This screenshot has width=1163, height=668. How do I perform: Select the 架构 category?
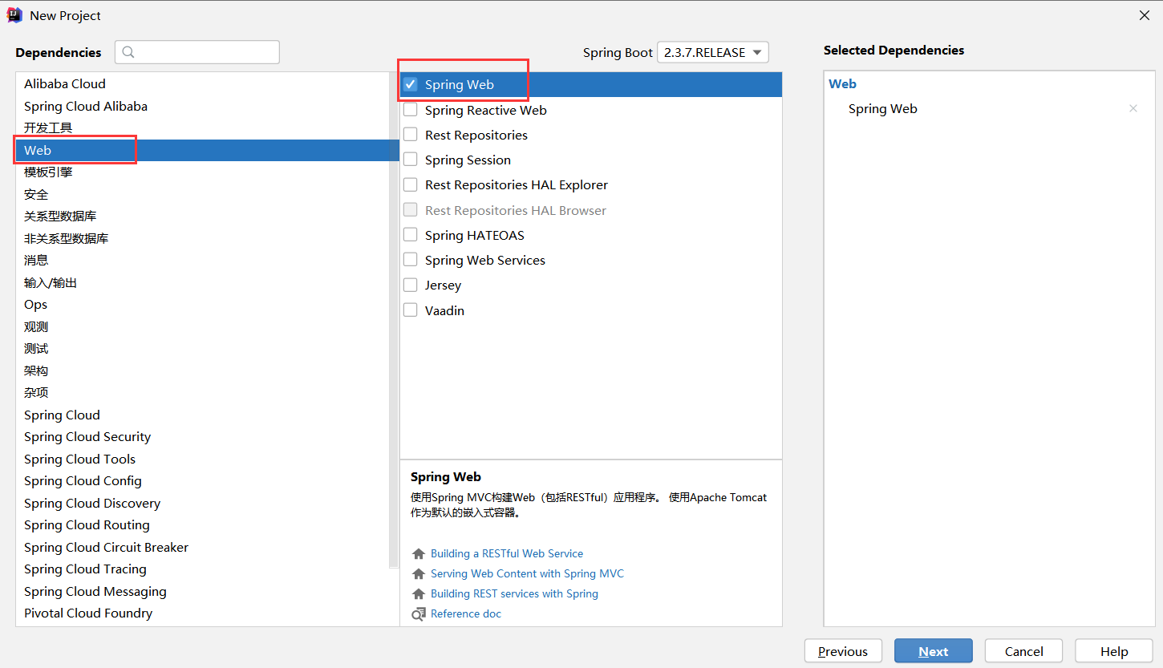tap(202, 370)
